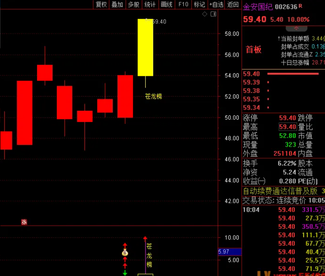Click the green down arrow in indicator pane
Viewport: 325px width, 276px height.
click(x=125, y=273)
